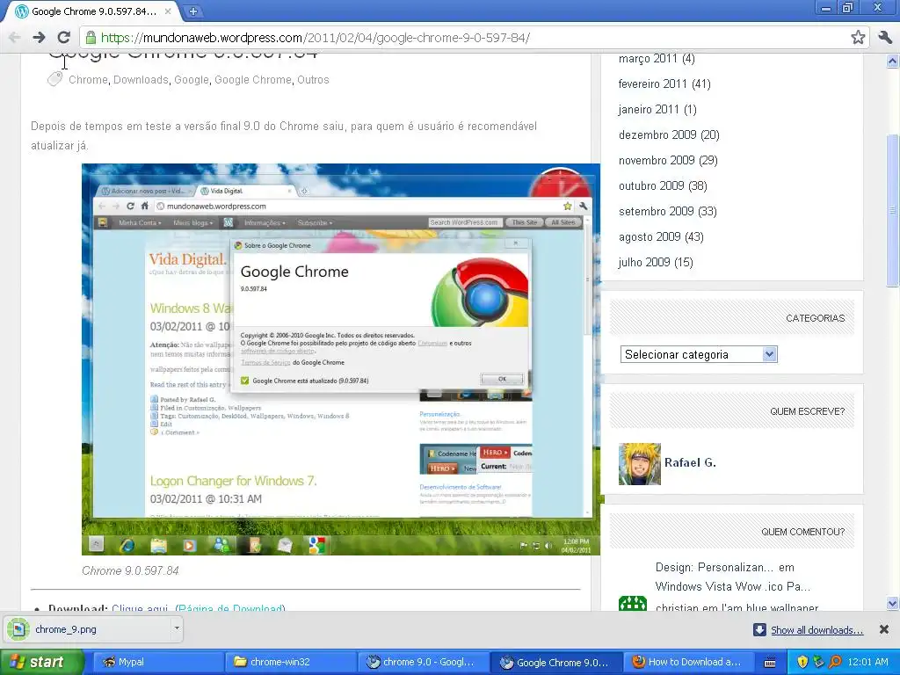Click the 'Página de Download' link
This screenshot has height=675, width=900.
[230, 607]
